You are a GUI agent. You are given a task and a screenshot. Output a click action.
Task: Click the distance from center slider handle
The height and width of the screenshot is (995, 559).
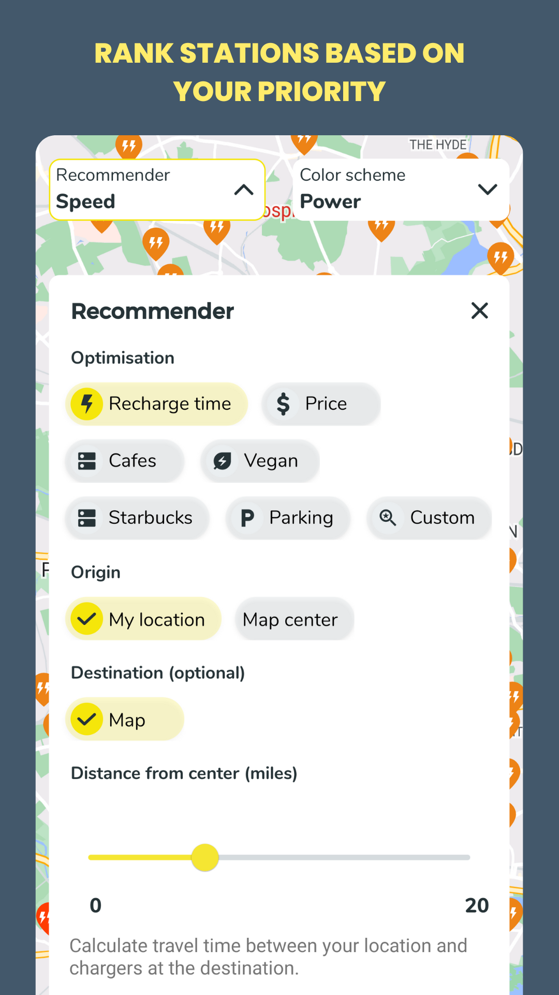[205, 858]
